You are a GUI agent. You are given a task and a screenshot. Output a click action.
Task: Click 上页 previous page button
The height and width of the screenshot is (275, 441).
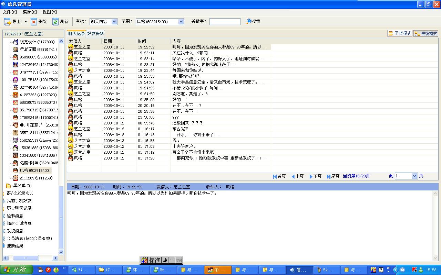[298, 176]
